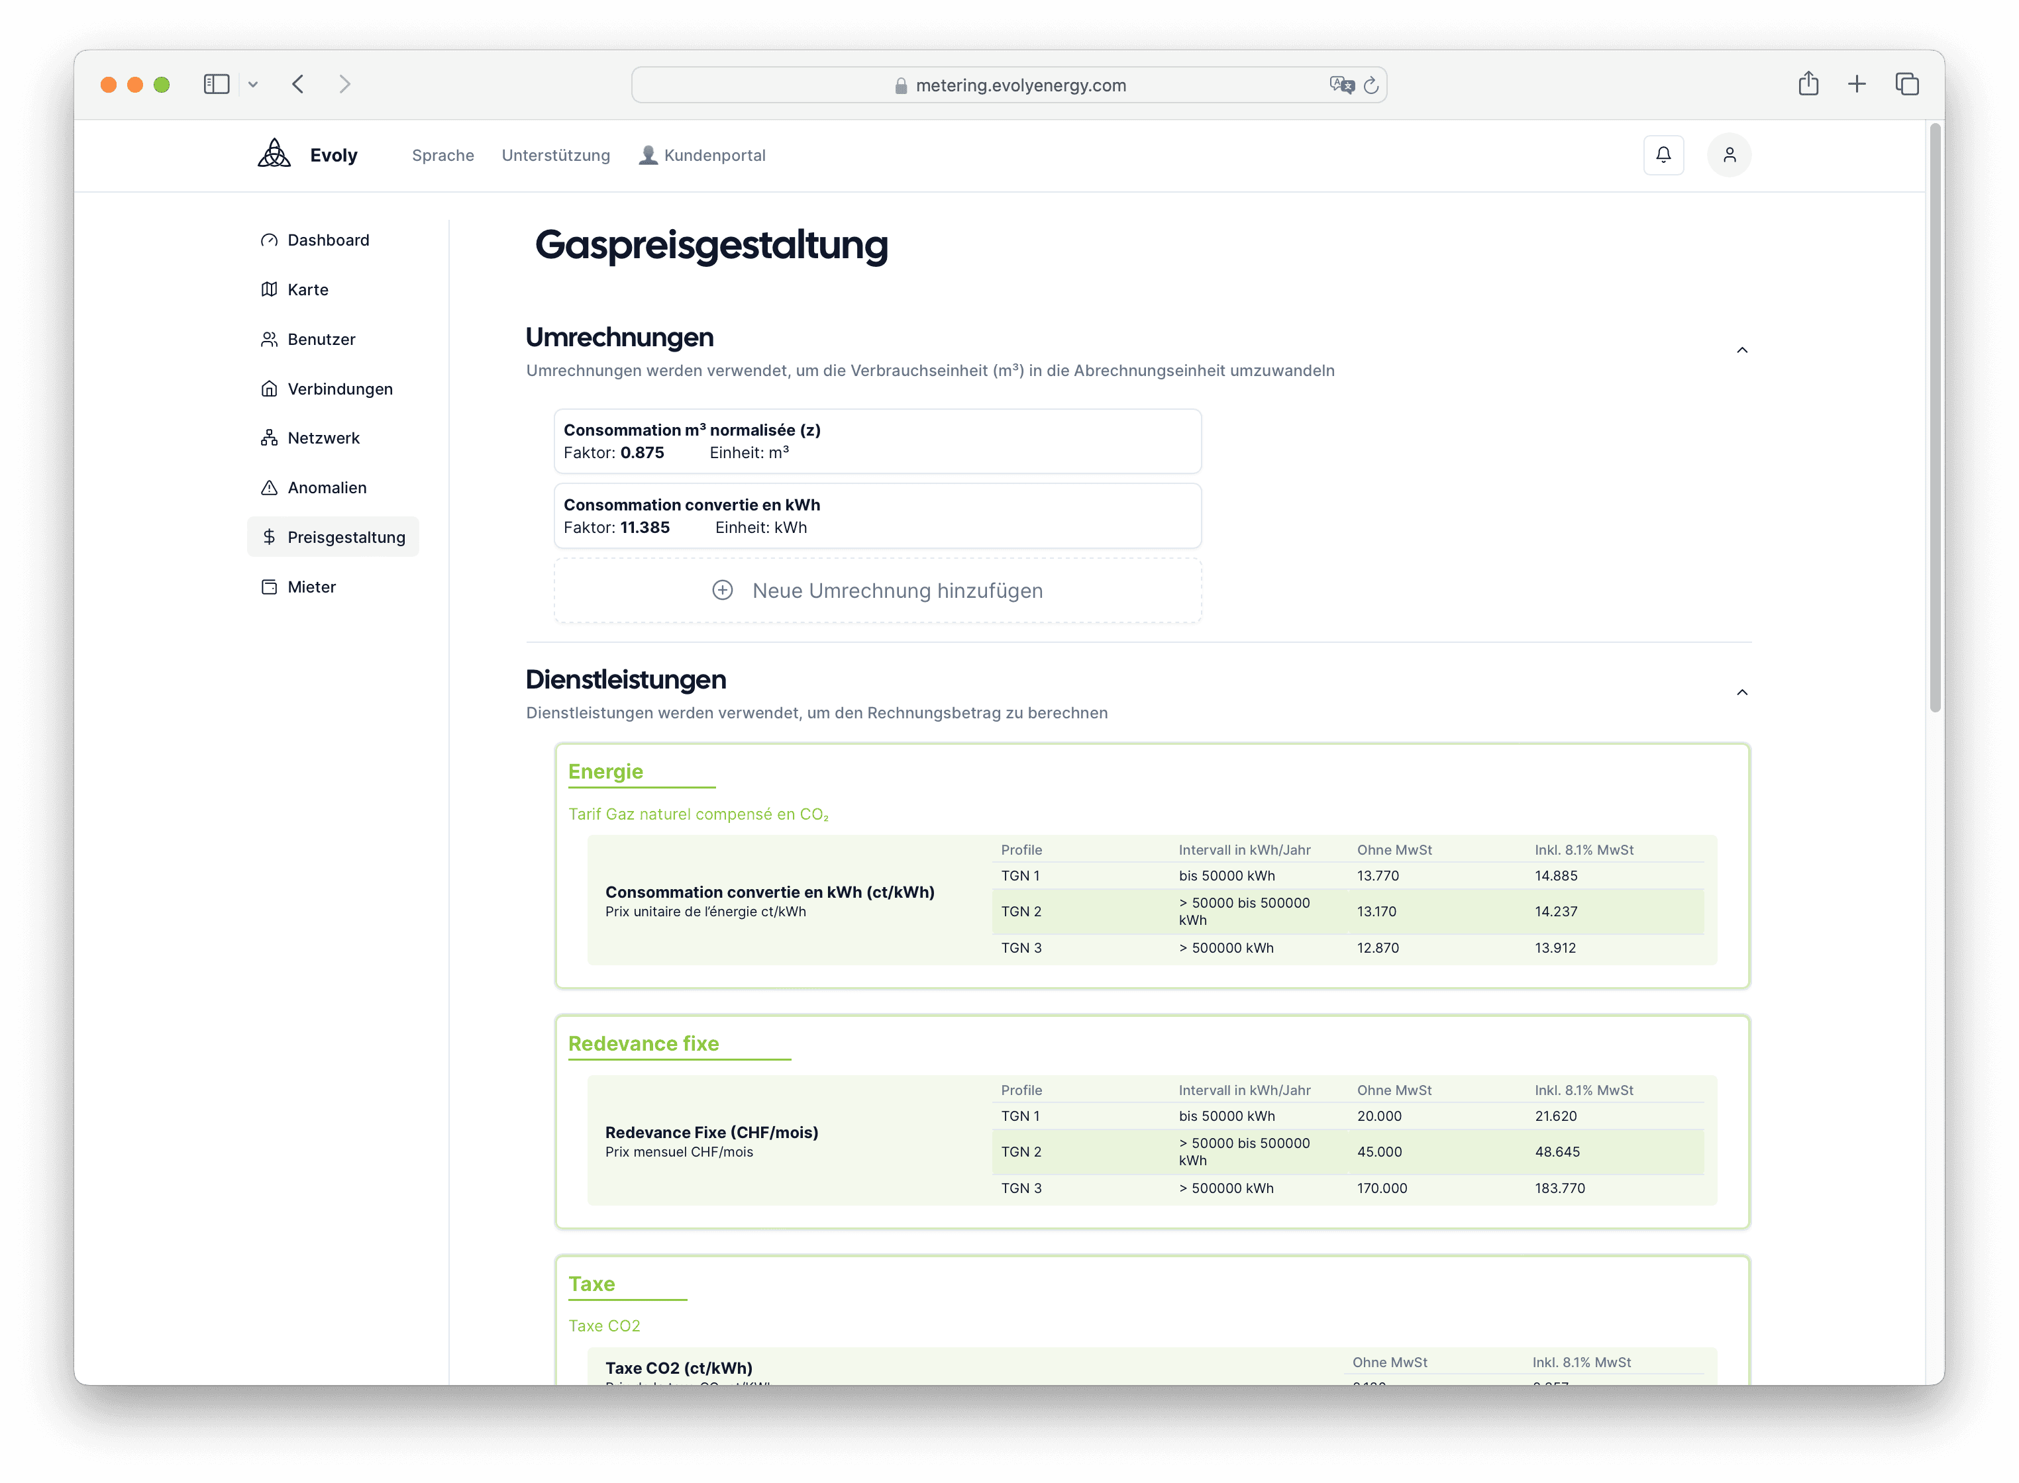Click the Safari share icon
2019x1483 pixels.
click(x=1808, y=83)
